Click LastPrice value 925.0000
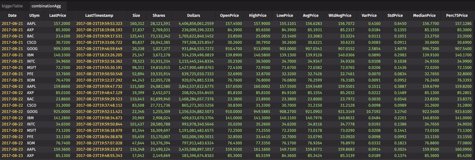 [x=62, y=112]
